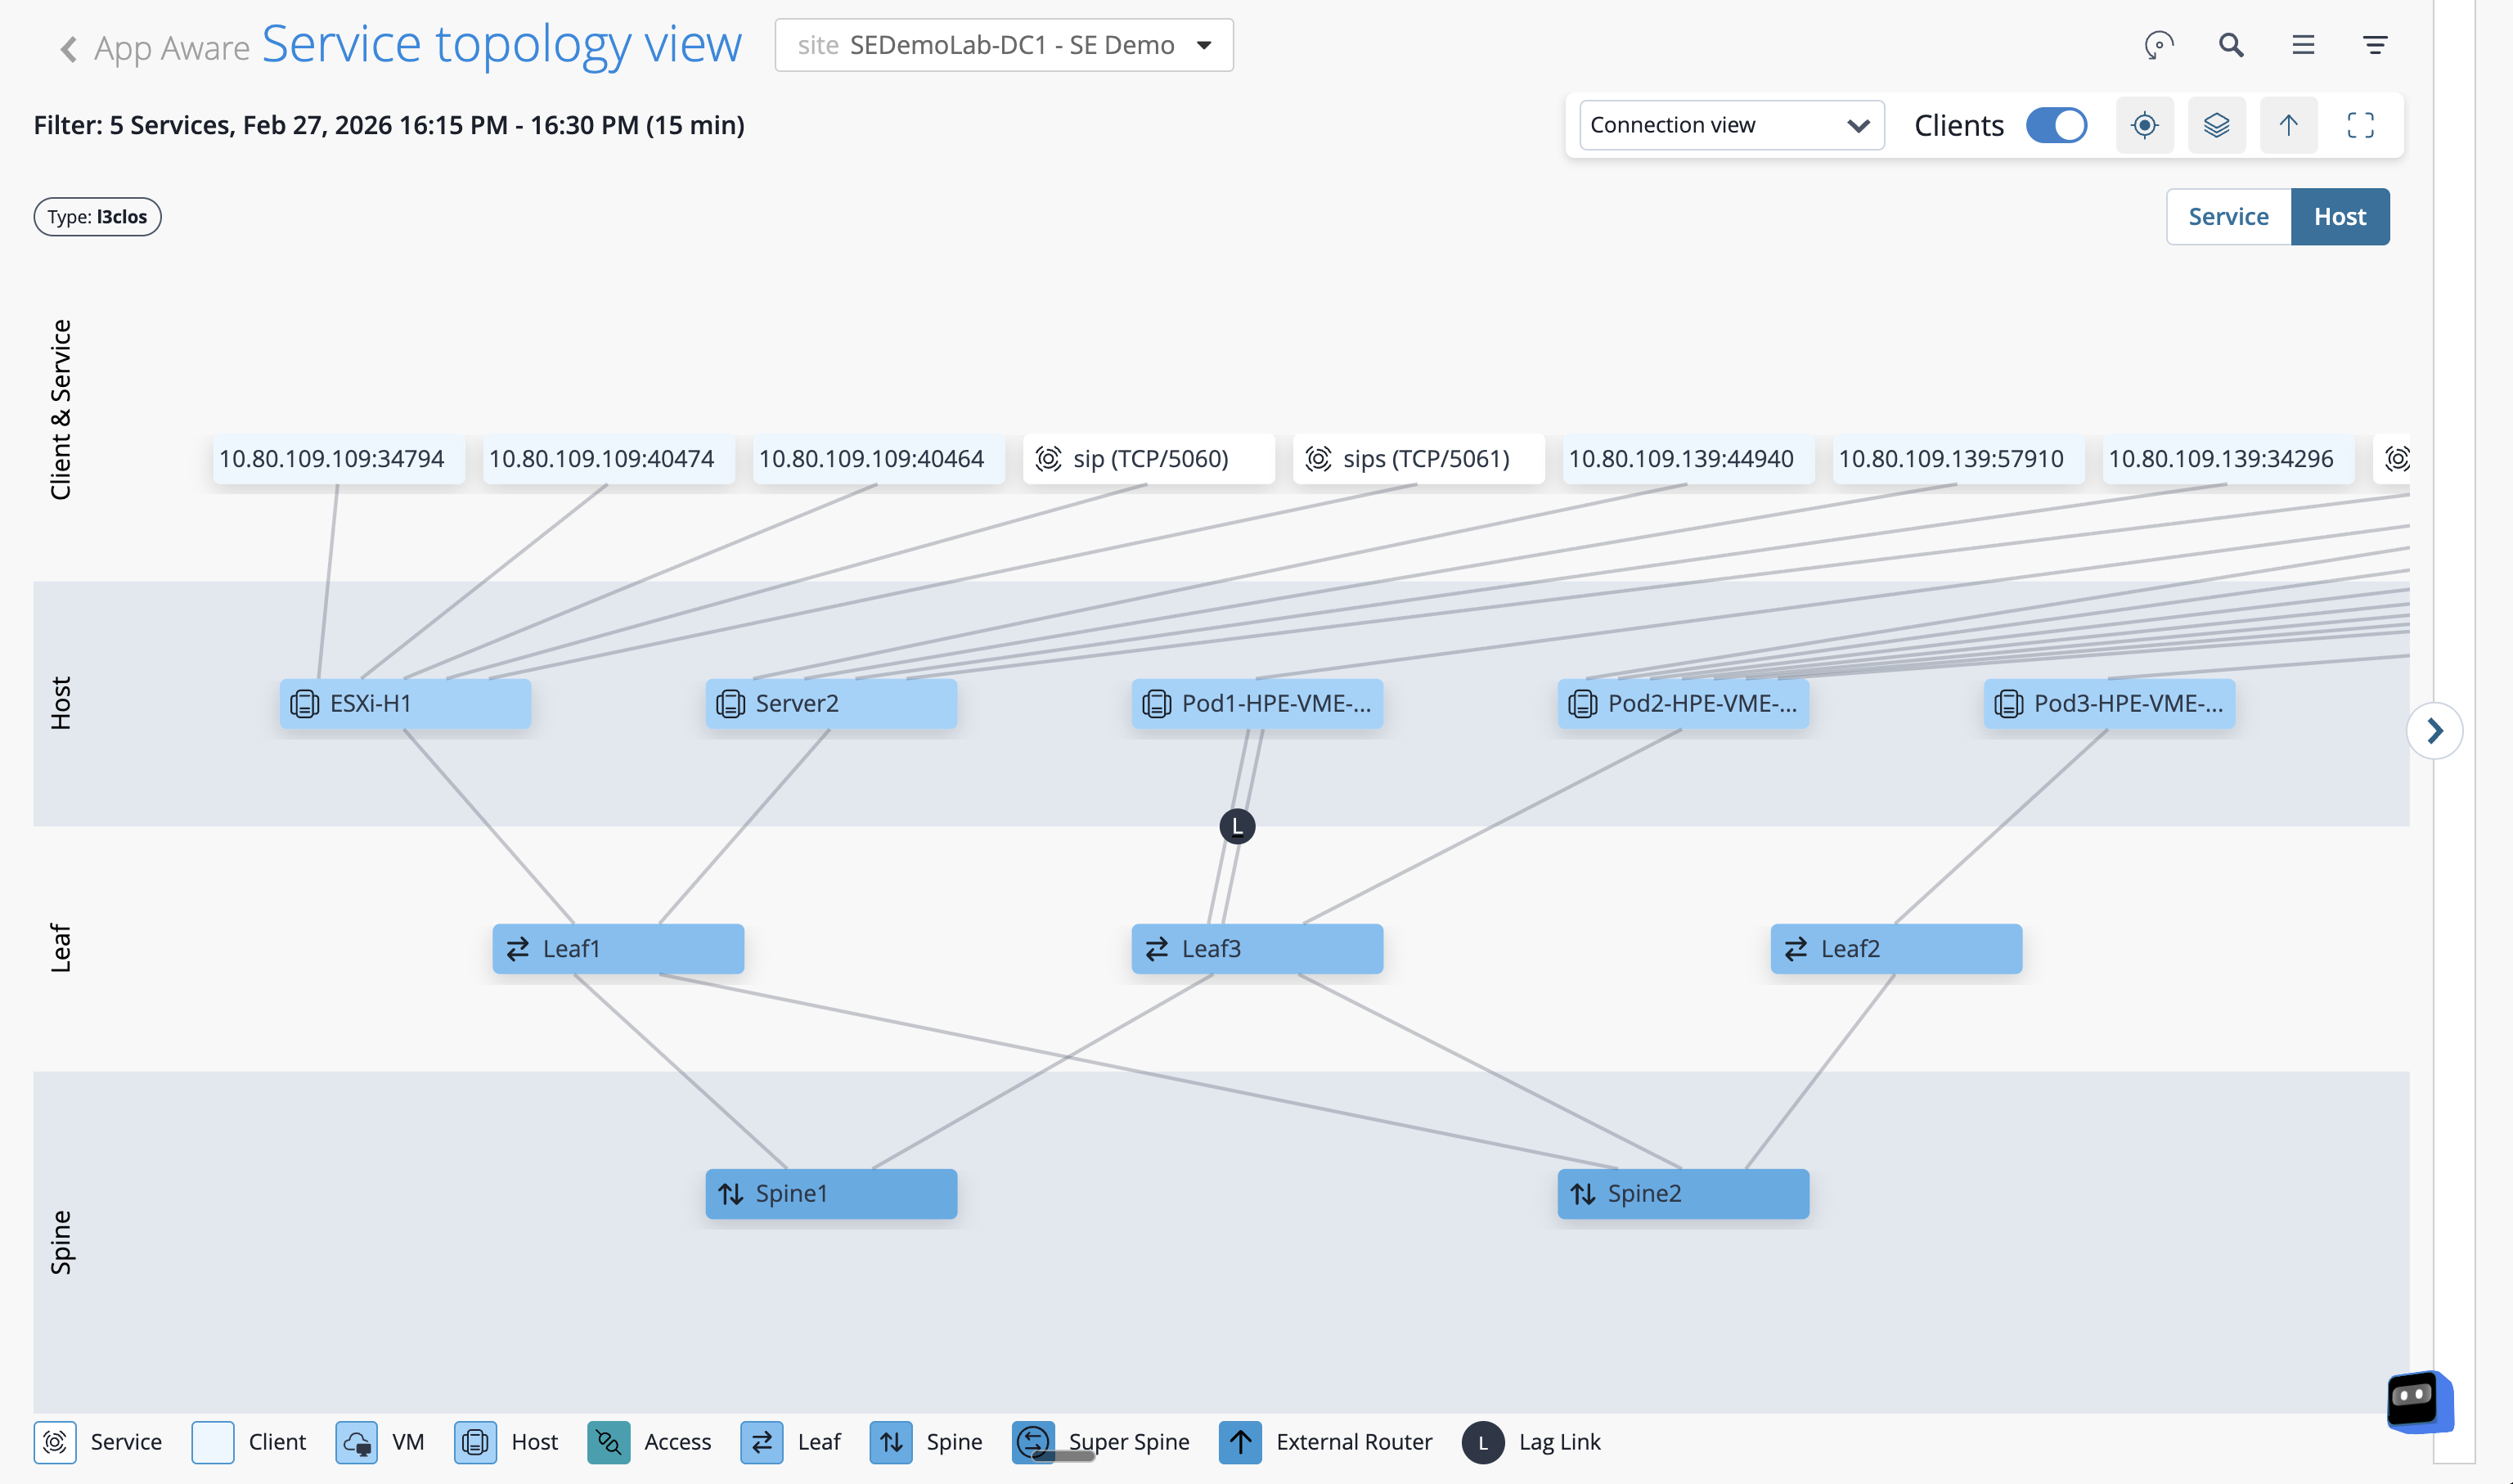Screen dimensions: 2513x1484
Task: Select the center/locate topology icon
Action: (2145, 125)
